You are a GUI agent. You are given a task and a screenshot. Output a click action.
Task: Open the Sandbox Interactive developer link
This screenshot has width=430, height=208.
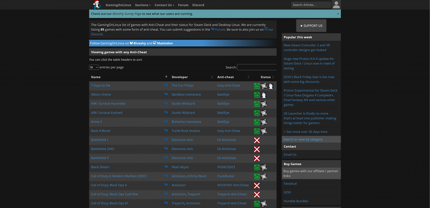click(x=186, y=94)
